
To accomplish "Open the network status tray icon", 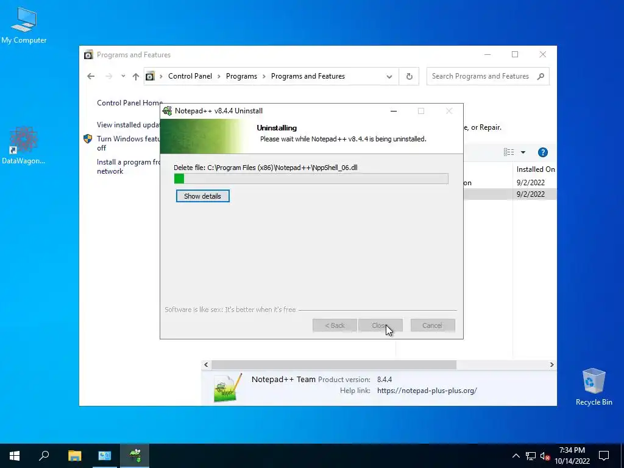I will coord(531,456).
